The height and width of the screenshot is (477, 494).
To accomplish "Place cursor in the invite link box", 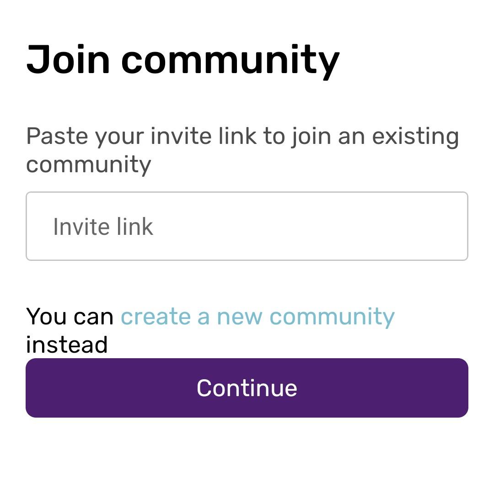I will coord(247,227).
